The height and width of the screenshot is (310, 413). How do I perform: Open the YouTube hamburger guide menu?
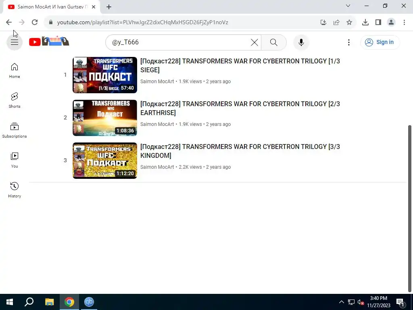pos(15,42)
